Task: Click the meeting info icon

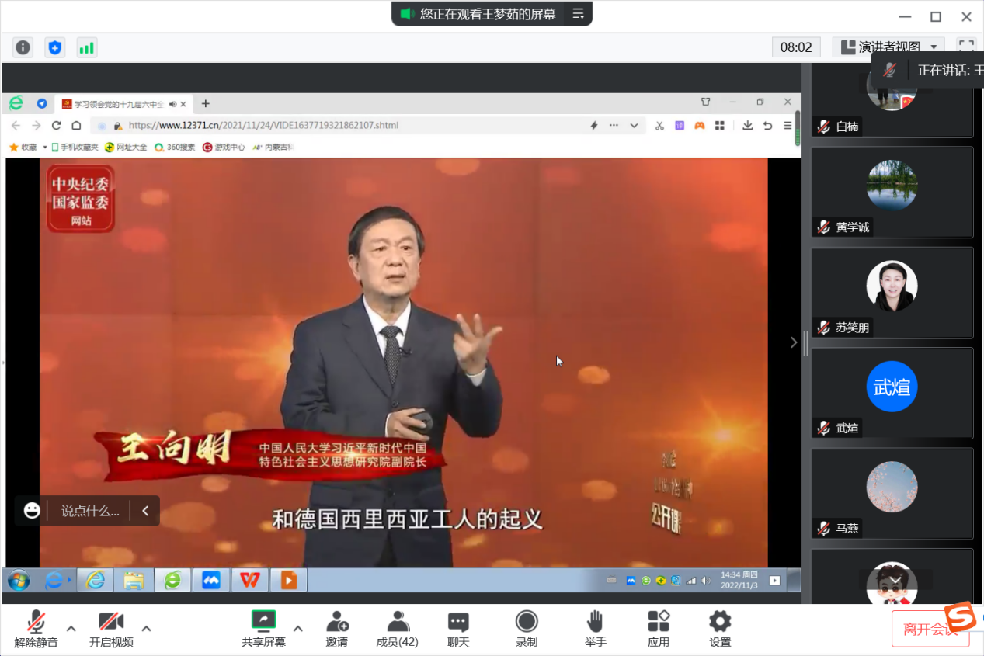Action: (x=23, y=47)
